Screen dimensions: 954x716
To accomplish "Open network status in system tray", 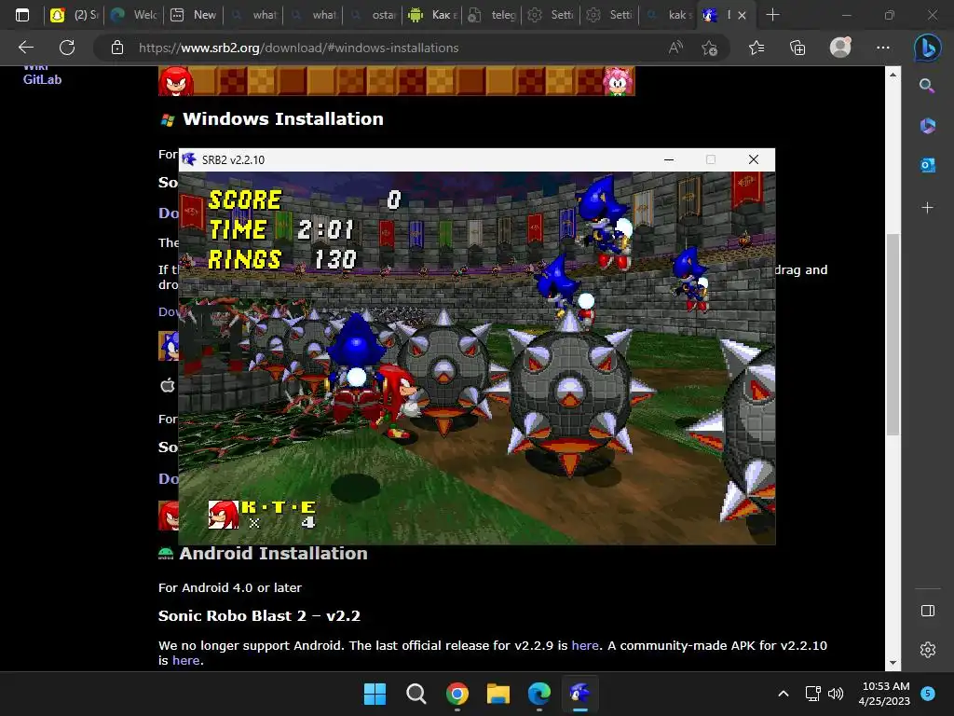I will pyautogui.click(x=812, y=694).
